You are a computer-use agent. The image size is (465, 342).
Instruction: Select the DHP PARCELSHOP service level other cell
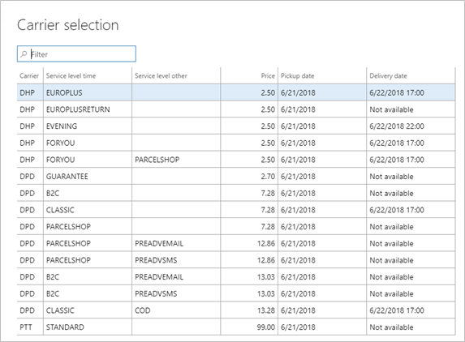click(x=176, y=160)
